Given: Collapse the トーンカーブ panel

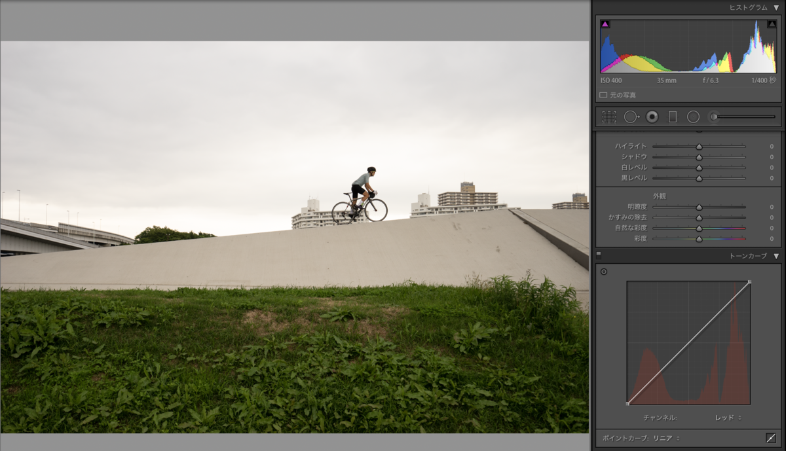Looking at the screenshot, I should (x=777, y=256).
